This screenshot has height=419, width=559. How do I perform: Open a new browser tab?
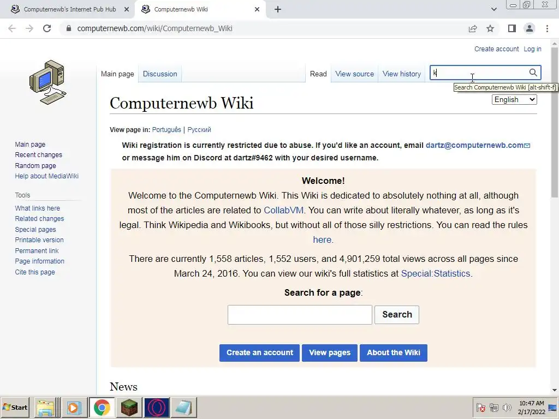coord(278,9)
